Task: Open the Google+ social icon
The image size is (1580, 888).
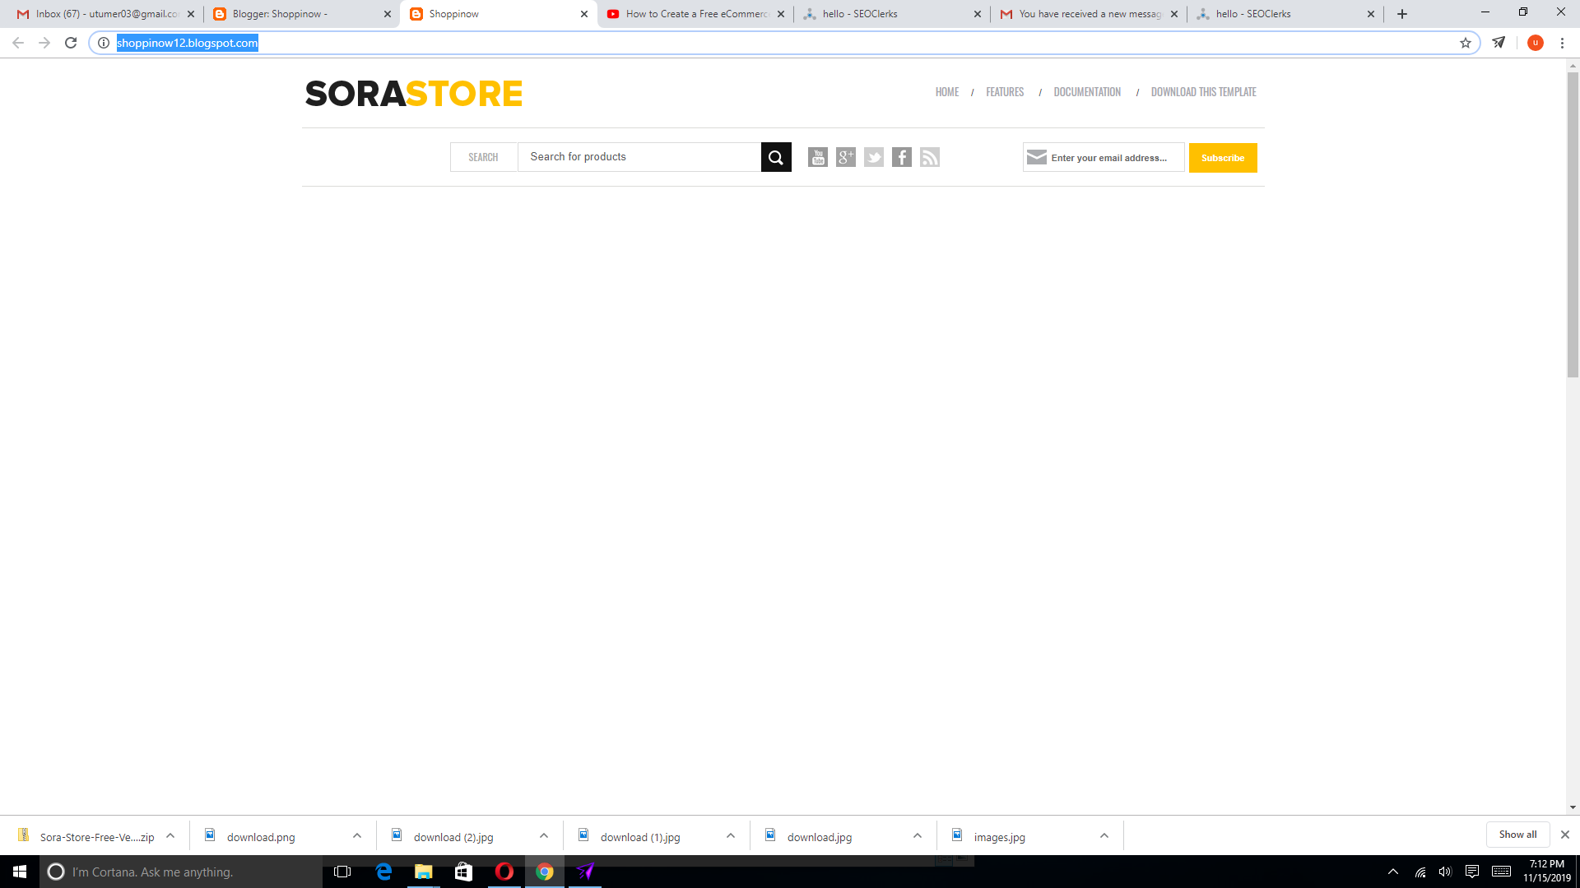Action: [x=846, y=157]
